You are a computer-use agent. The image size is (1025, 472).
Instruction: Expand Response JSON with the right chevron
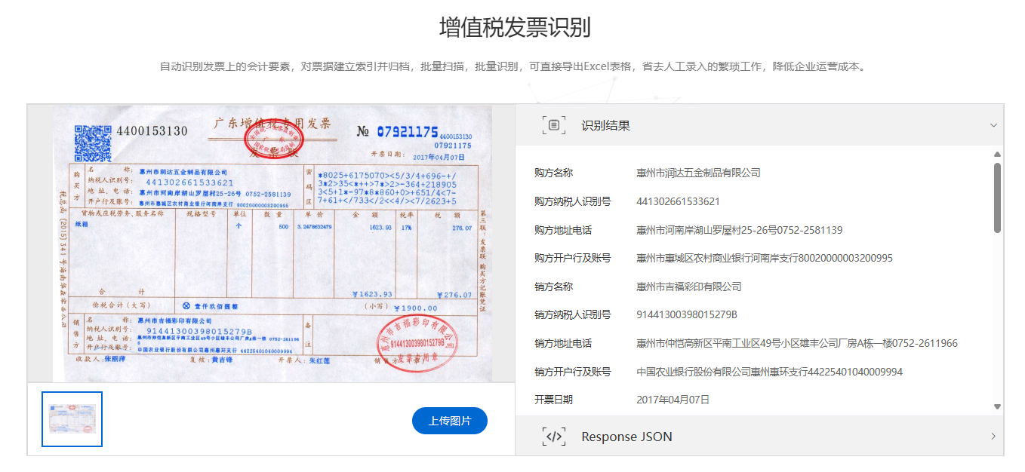click(x=993, y=437)
